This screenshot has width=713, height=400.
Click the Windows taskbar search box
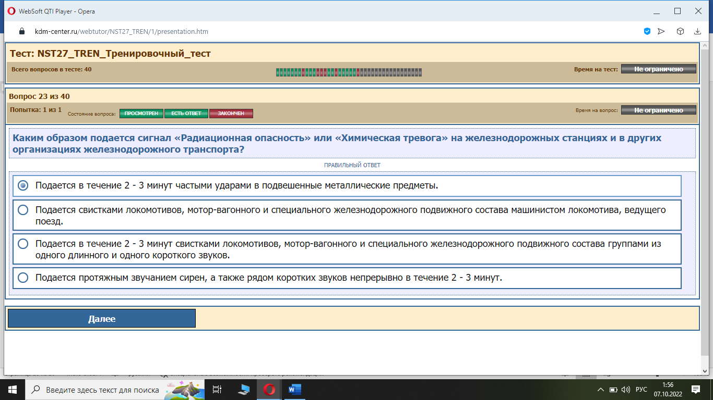pyautogui.click(x=115, y=390)
